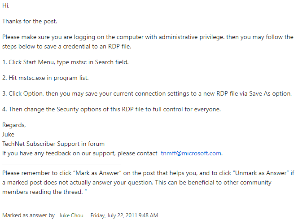Click the "members reading the thread" line
This screenshot has width=298, height=224.
click(44, 192)
